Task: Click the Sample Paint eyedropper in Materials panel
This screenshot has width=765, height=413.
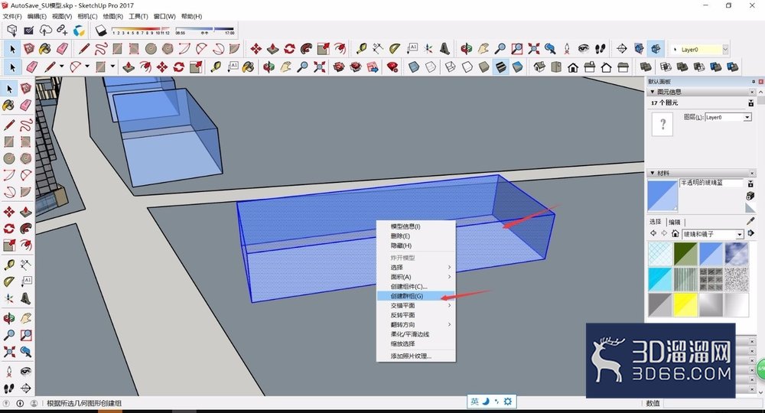Action: (750, 221)
